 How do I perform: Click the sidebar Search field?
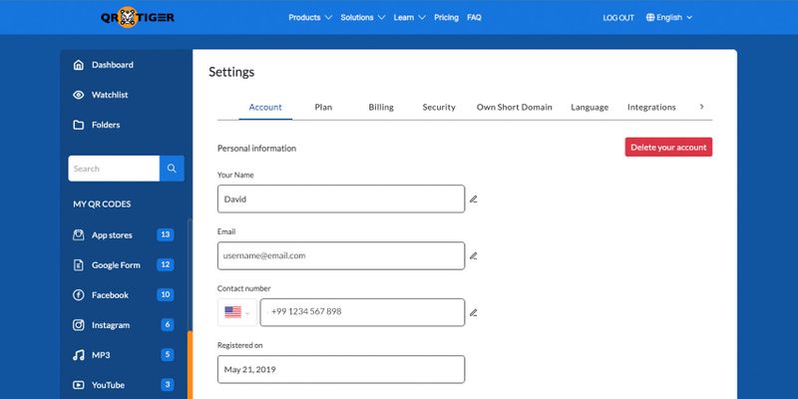point(114,169)
